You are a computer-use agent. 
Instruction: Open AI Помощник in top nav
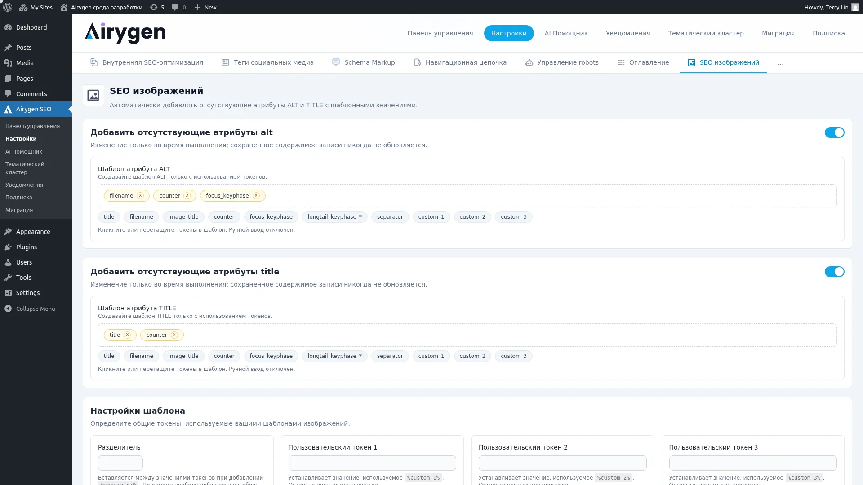[x=566, y=33]
